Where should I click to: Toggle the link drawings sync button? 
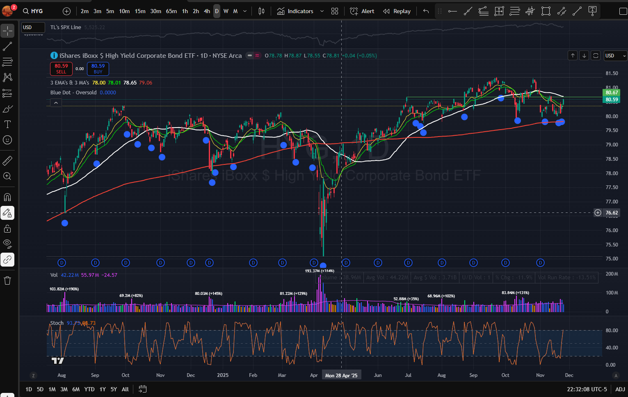click(x=7, y=260)
